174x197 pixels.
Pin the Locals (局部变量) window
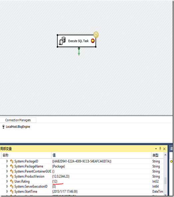tap(160, 149)
